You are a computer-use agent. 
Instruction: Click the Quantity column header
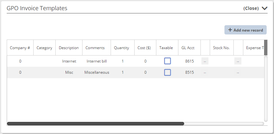tap(121, 48)
